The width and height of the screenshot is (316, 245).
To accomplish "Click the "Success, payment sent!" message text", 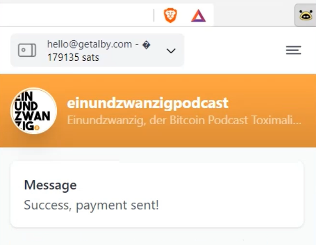I will click(91, 205).
